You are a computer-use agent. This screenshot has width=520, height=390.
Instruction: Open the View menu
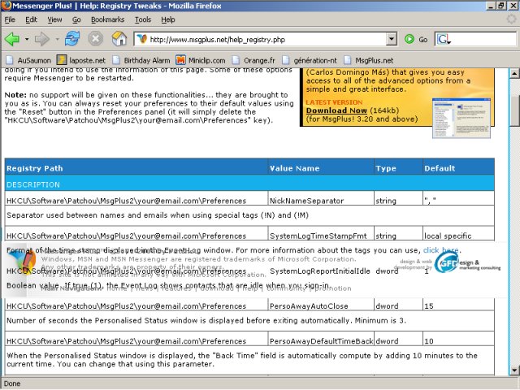[54, 19]
